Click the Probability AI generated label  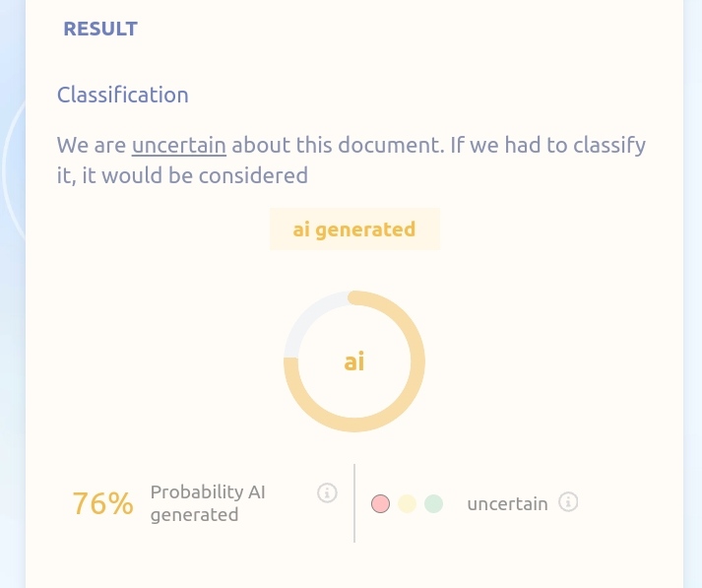point(208,502)
